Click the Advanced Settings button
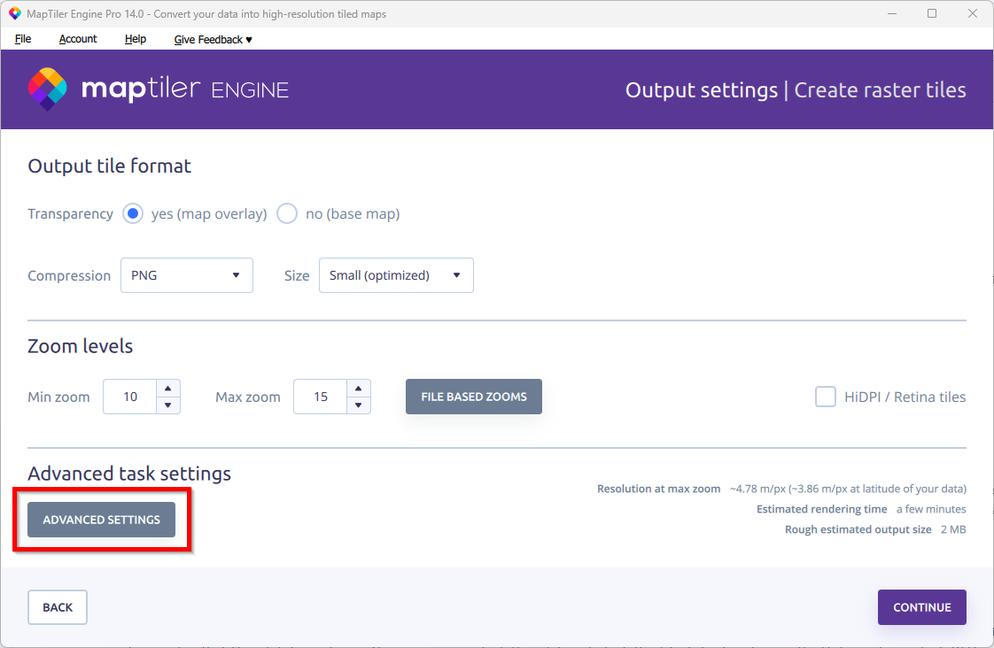994x648 pixels. coord(102,520)
